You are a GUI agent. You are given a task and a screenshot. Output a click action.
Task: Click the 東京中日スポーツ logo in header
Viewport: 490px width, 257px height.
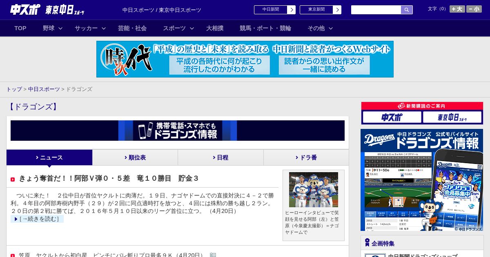pos(65,10)
